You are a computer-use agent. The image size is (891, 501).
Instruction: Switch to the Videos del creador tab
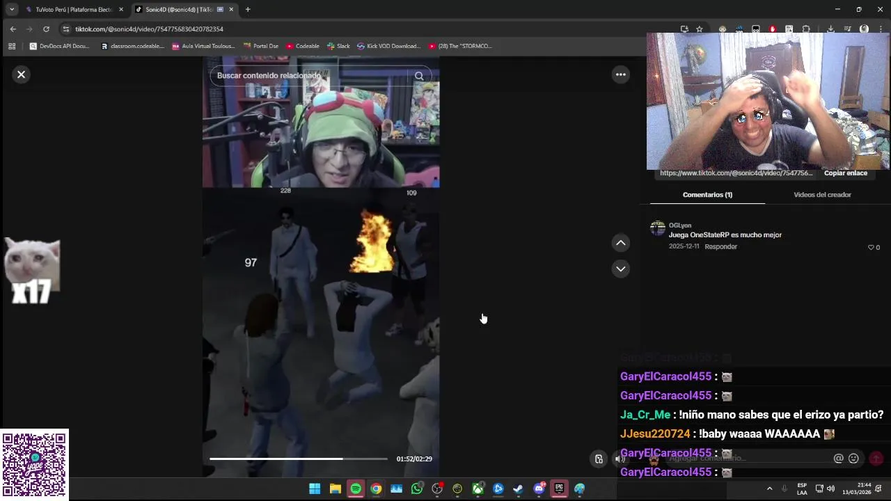click(822, 195)
